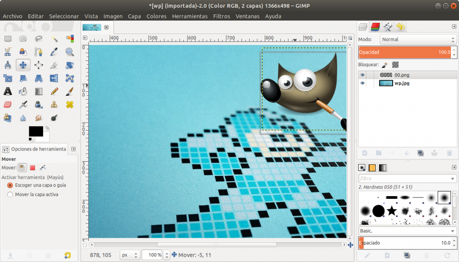Screen dimensions: 459x262
Task: Select the Foreground Select tool
Action: [23, 52]
